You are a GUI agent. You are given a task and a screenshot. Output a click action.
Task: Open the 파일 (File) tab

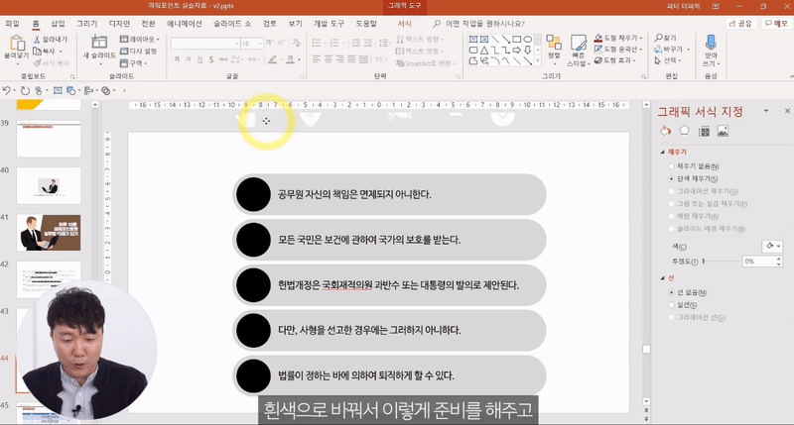[x=12, y=24]
